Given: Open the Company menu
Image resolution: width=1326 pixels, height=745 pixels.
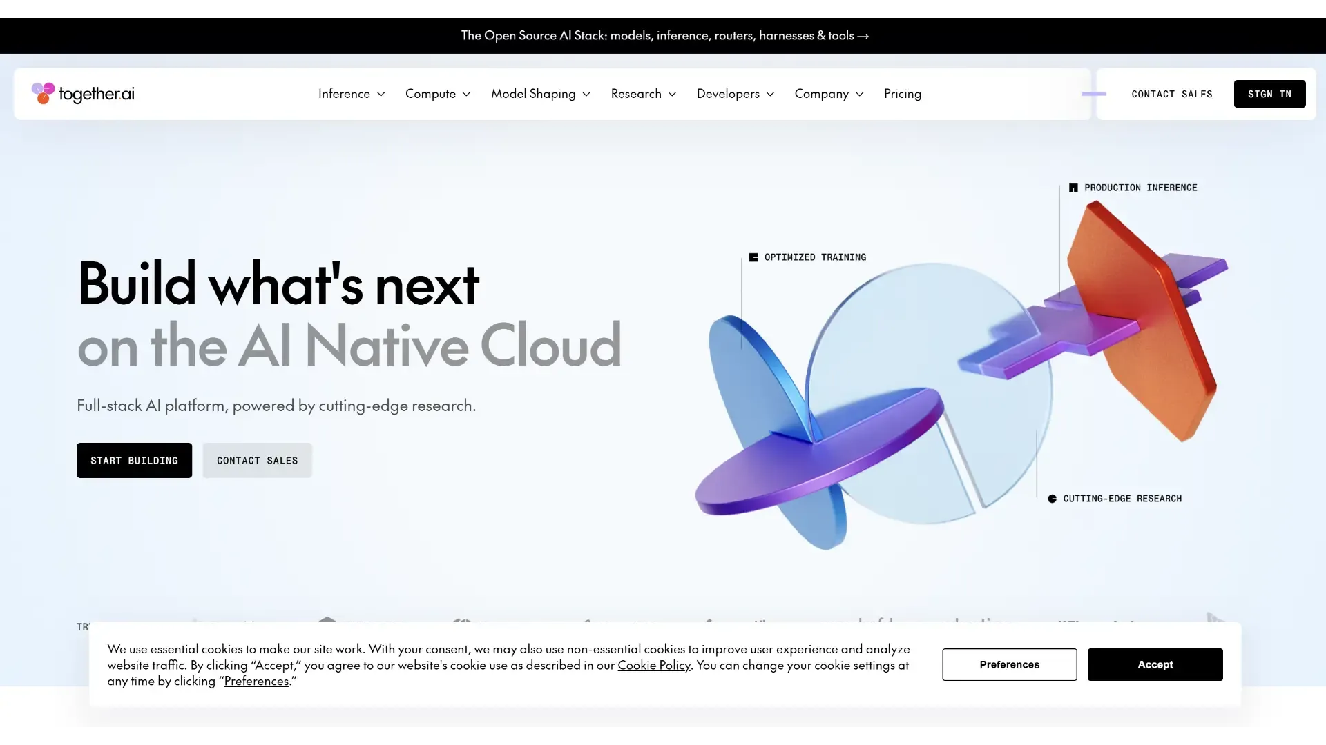Looking at the screenshot, I should (829, 94).
